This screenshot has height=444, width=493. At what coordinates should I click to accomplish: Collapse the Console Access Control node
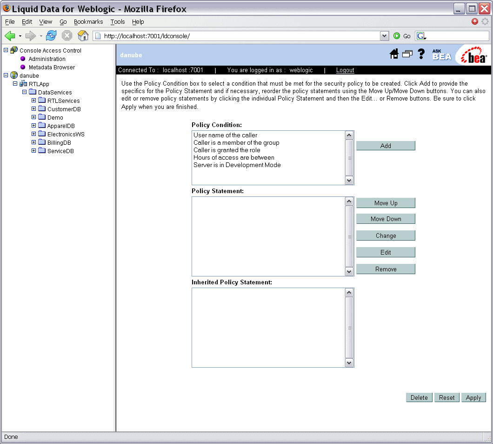pyautogui.click(x=6, y=50)
